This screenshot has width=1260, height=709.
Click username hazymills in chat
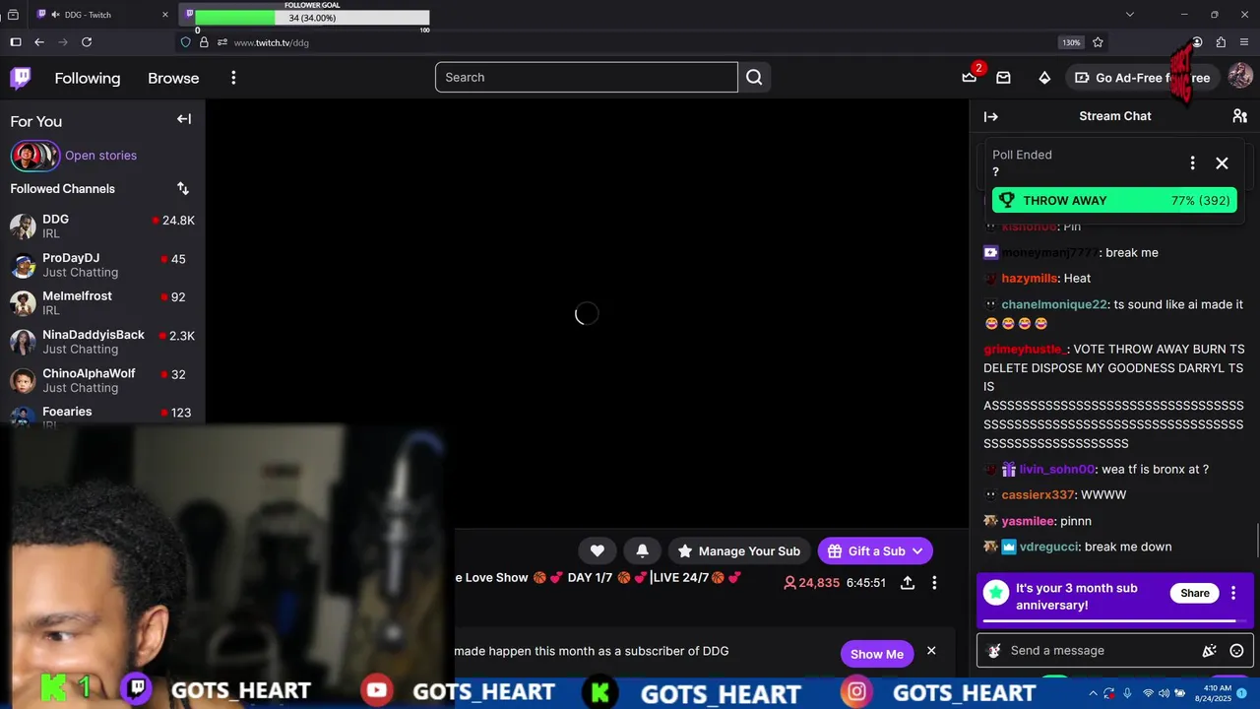click(x=1029, y=279)
